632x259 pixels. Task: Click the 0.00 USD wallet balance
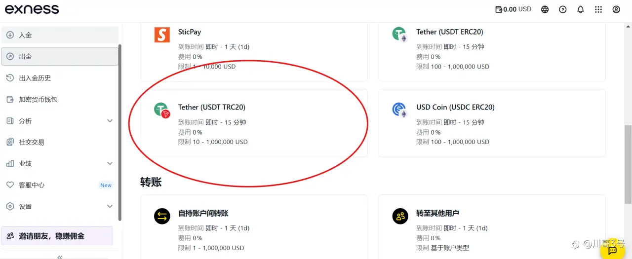tap(513, 9)
